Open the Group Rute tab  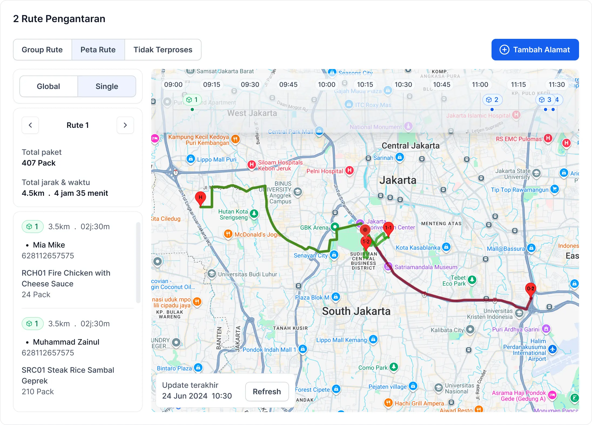(42, 50)
